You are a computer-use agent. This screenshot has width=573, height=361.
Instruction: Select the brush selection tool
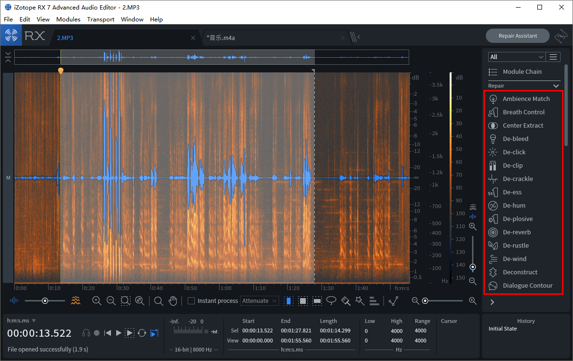(x=346, y=301)
